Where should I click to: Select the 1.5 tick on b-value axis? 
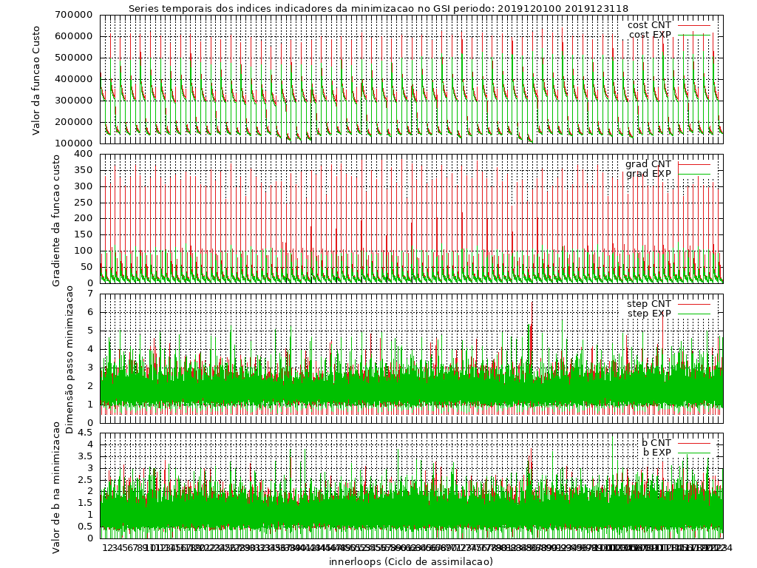pyautogui.click(x=86, y=503)
